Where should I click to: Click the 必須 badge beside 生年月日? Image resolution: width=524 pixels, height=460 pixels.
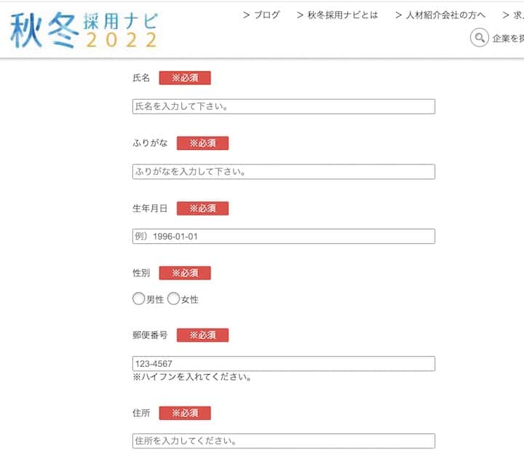coord(202,208)
